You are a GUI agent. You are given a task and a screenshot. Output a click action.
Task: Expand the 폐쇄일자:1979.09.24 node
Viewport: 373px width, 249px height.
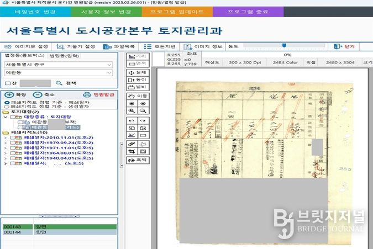pyautogui.click(x=6, y=143)
